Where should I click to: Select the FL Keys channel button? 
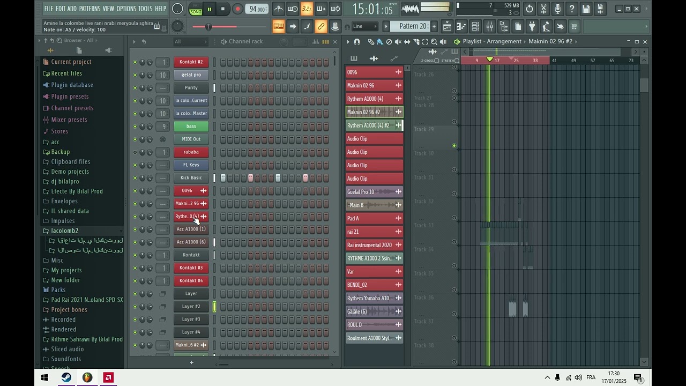191,165
